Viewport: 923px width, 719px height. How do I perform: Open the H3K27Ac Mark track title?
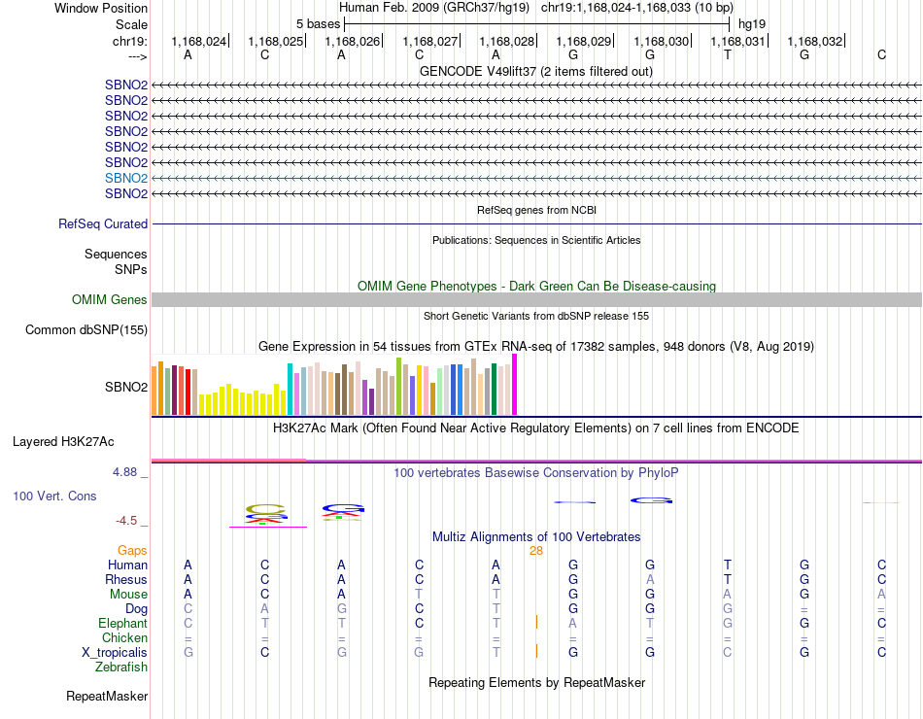pos(536,428)
